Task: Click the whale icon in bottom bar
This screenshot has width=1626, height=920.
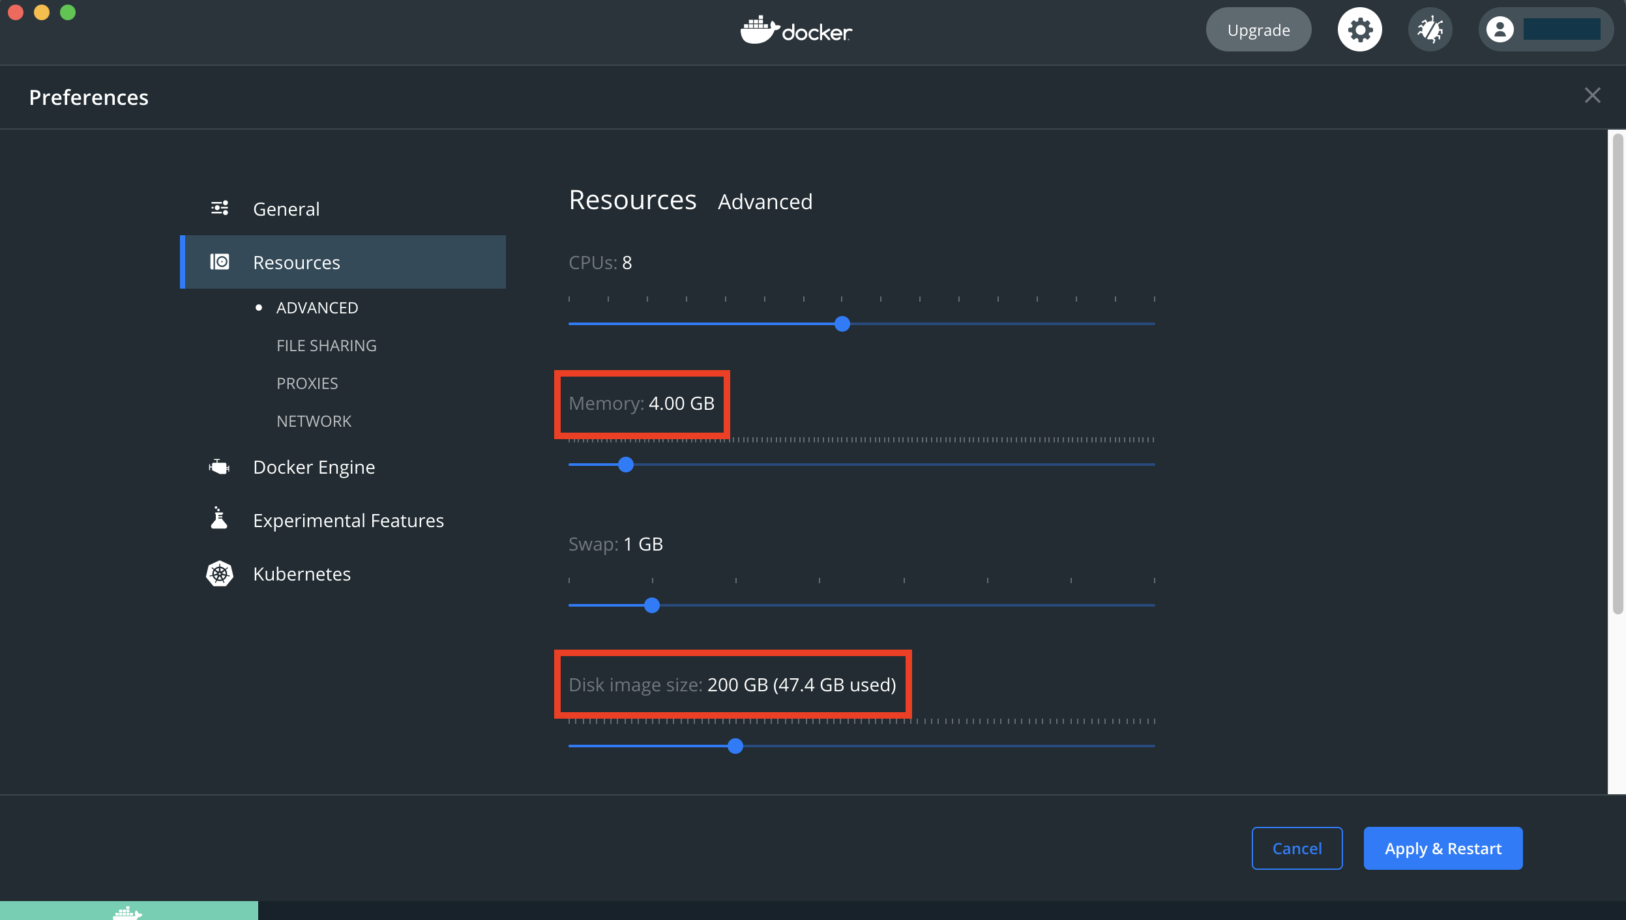Action: (127, 912)
